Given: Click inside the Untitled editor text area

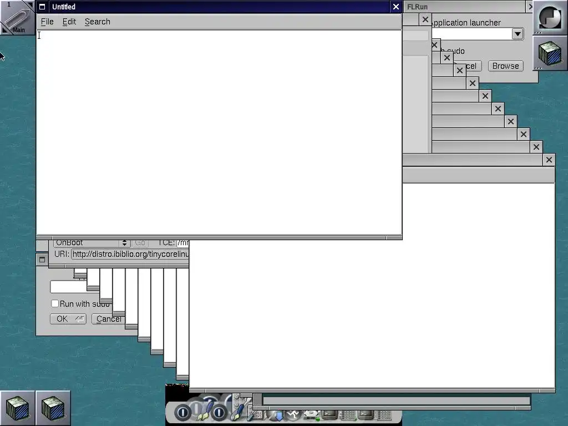Looking at the screenshot, I should (219, 132).
